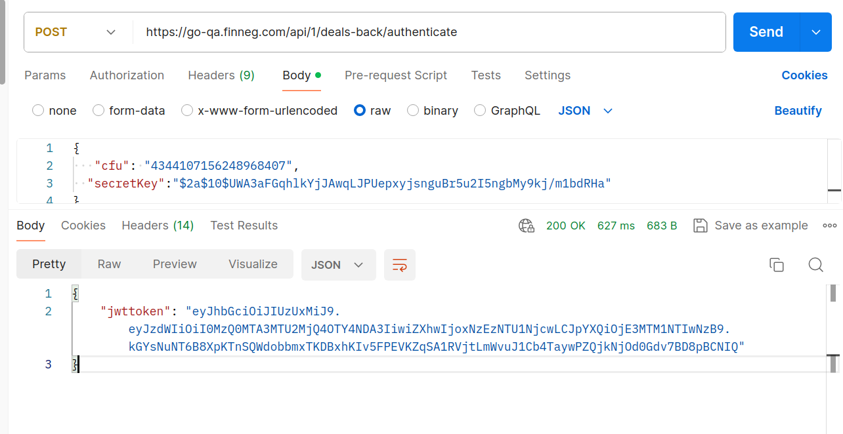The height and width of the screenshot is (434, 843).
Task: Click the wrap lines icon in response toolbar
Action: (399, 265)
